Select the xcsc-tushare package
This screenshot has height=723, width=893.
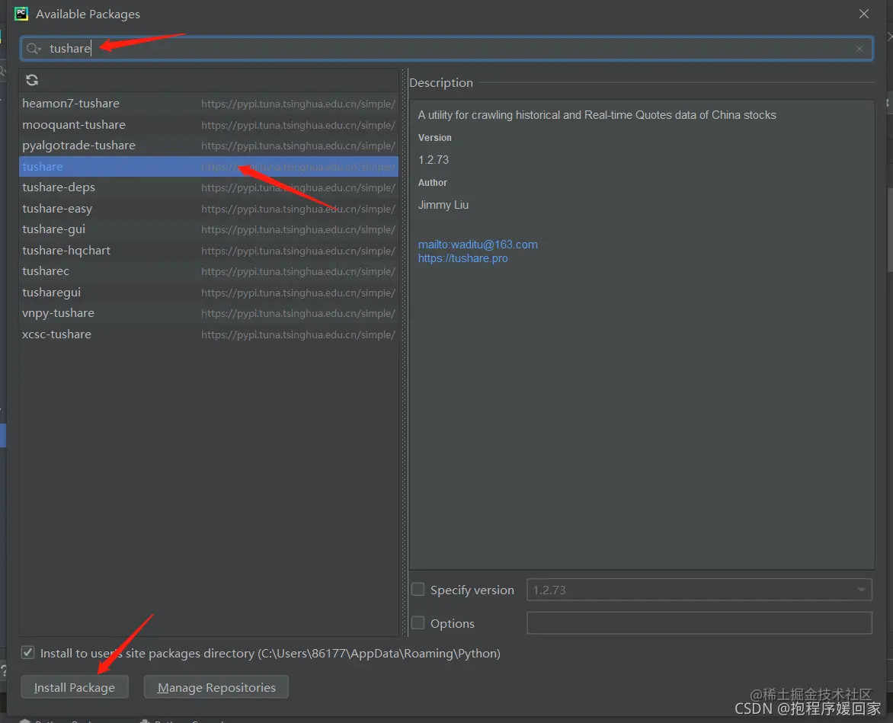209,334
